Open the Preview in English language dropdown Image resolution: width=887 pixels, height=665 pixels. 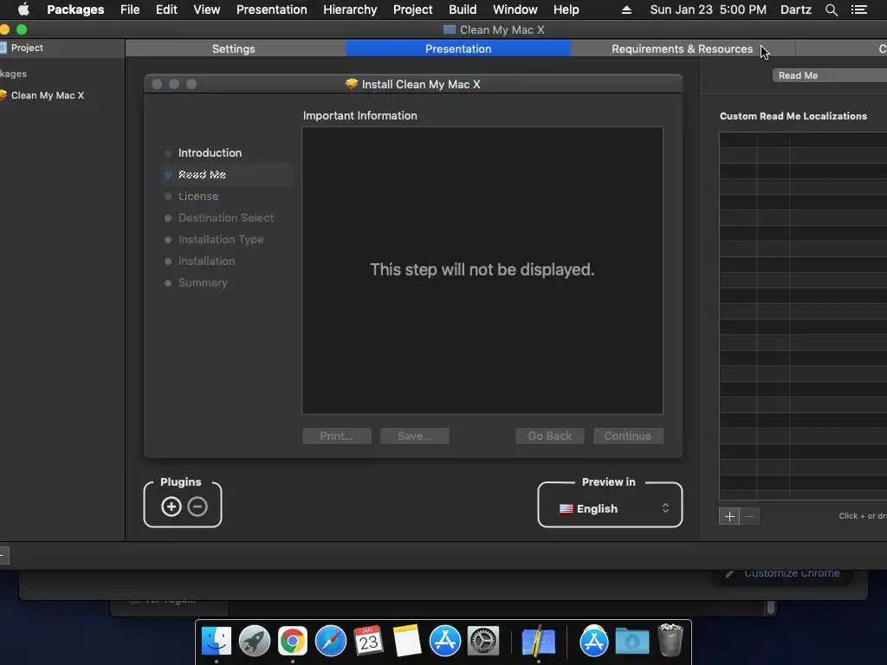point(614,508)
